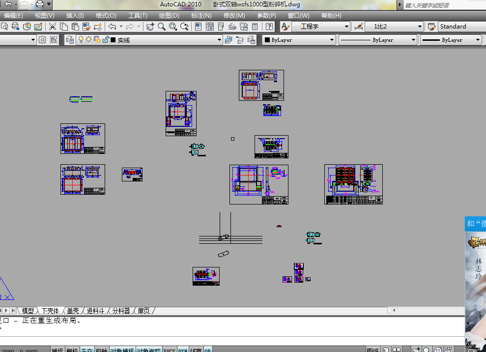Open the Markup Set Manager icon

(x=244, y=27)
